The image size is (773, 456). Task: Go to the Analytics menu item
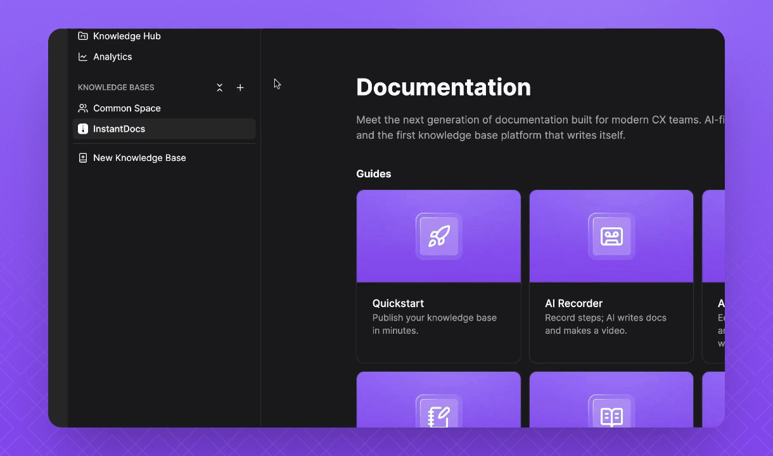(113, 57)
